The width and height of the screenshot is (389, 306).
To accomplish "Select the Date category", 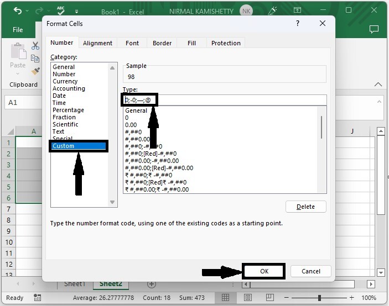I will (59, 96).
